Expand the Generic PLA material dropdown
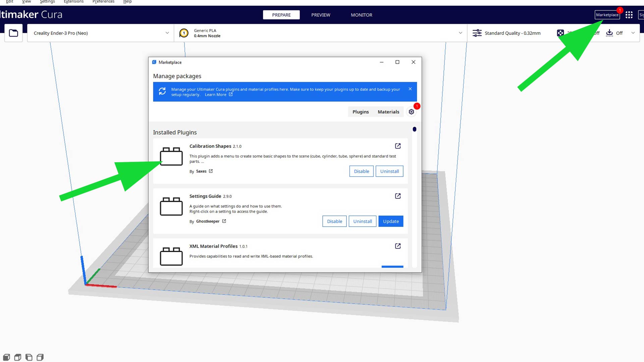 [x=460, y=33]
